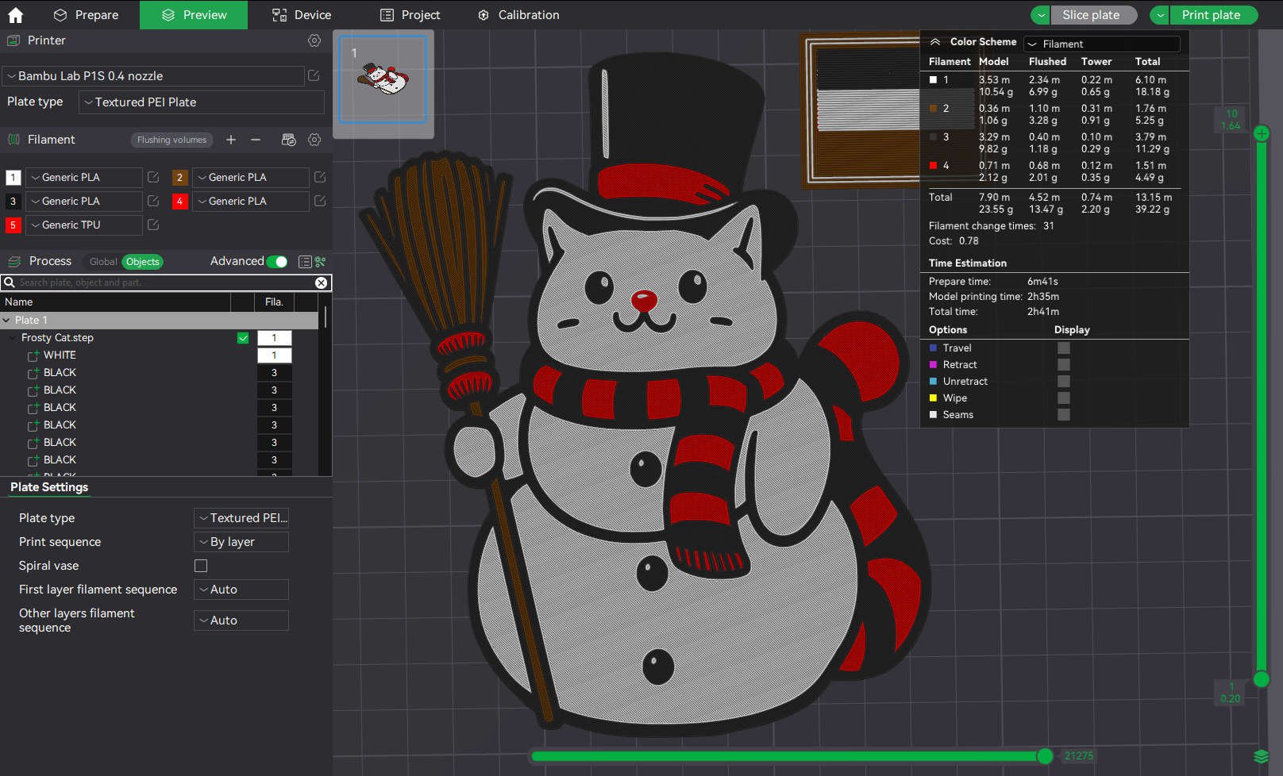Click the Plate Settings heading
The height and width of the screenshot is (776, 1283).
pos(49,487)
